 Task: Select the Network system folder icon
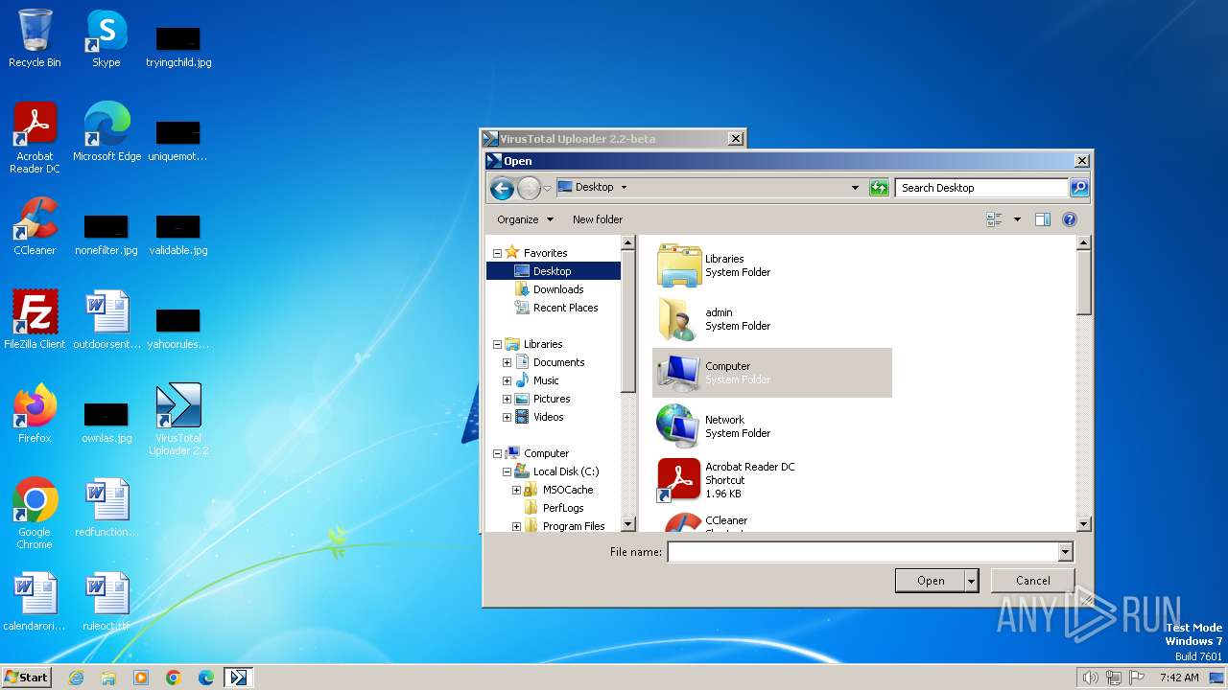click(679, 426)
